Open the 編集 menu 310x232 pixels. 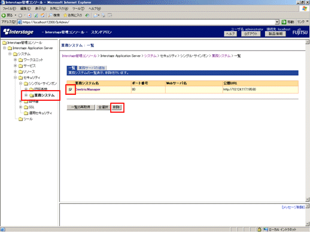pos(26,8)
